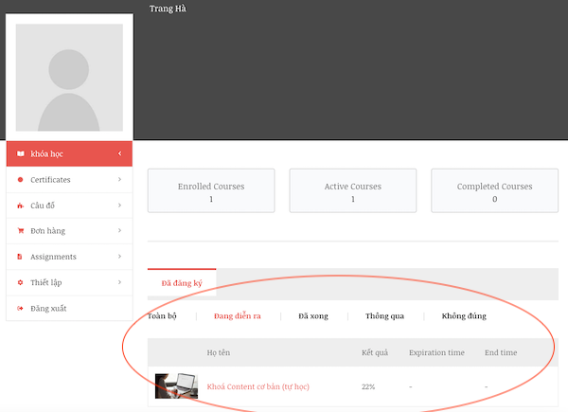Viewport: 568px width, 412px height.
Task: Click the Kết quả column header
Action: click(x=375, y=352)
